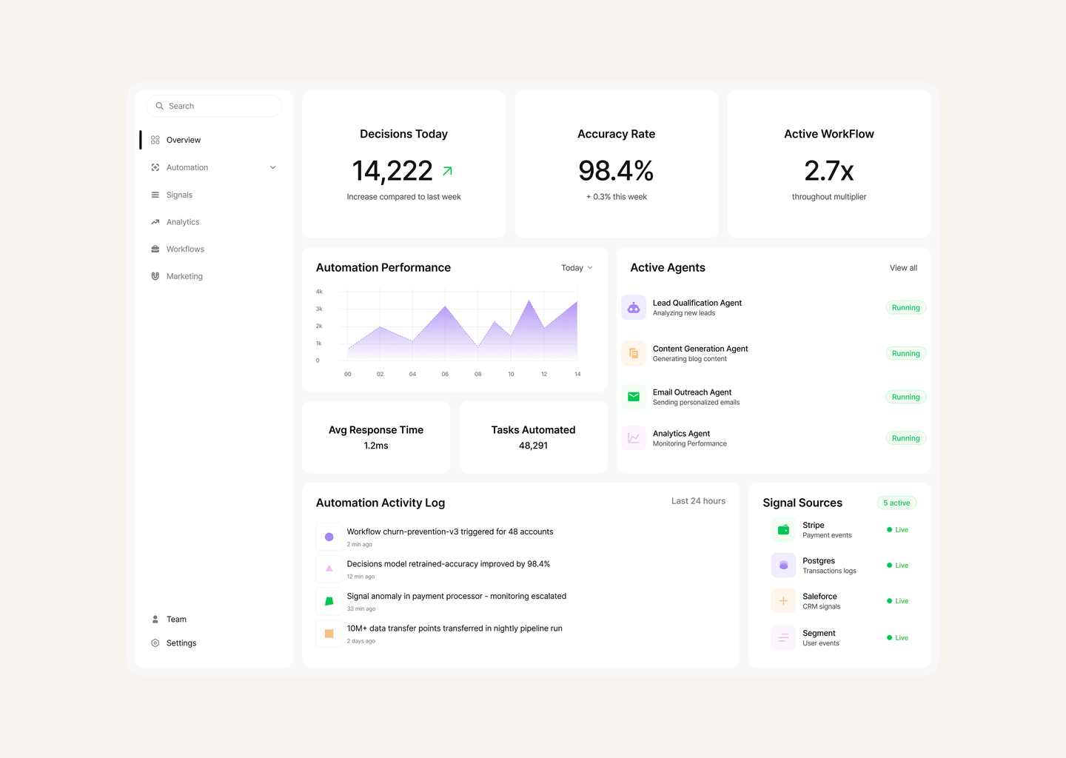Open the Today time range dropdown
The height and width of the screenshot is (758, 1066).
pos(577,268)
